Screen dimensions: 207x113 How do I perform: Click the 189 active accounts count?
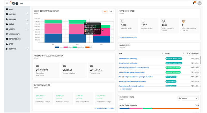coord(197,105)
